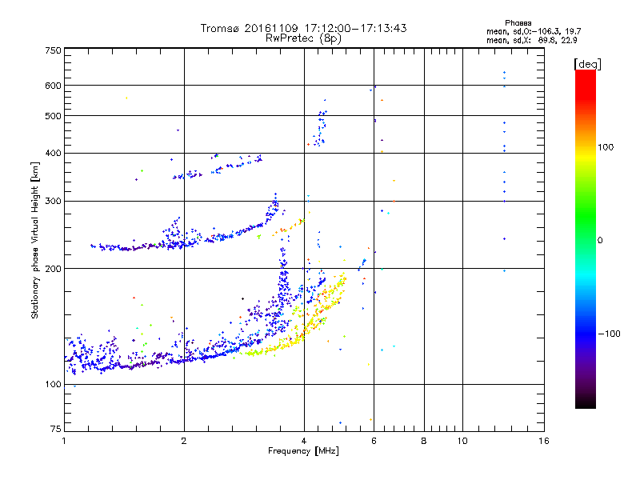Select the 'Phases' header label
The height and width of the screenshot is (480, 640).
click(x=518, y=23)
